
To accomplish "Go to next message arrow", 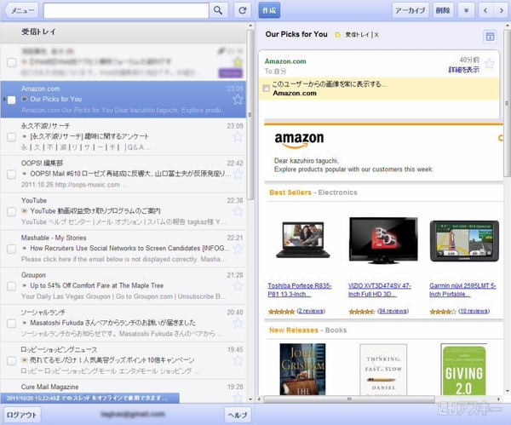I will point(502,10).
